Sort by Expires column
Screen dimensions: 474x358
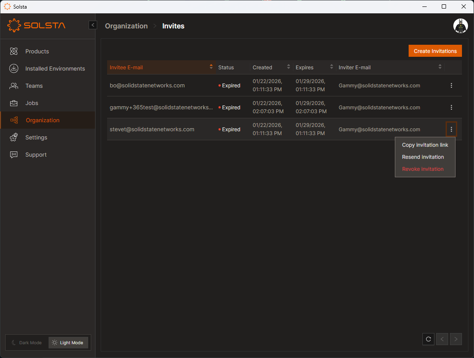click(314, 68)
